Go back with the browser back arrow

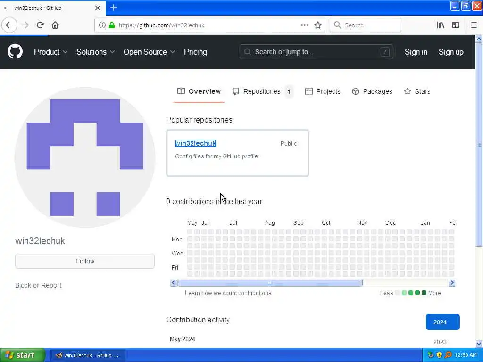coord(9,25)
